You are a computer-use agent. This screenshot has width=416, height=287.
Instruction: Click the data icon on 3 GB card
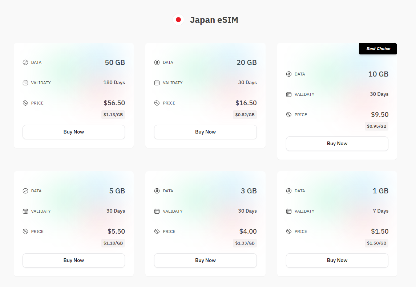pyautogui.click(x=157, y=191)
